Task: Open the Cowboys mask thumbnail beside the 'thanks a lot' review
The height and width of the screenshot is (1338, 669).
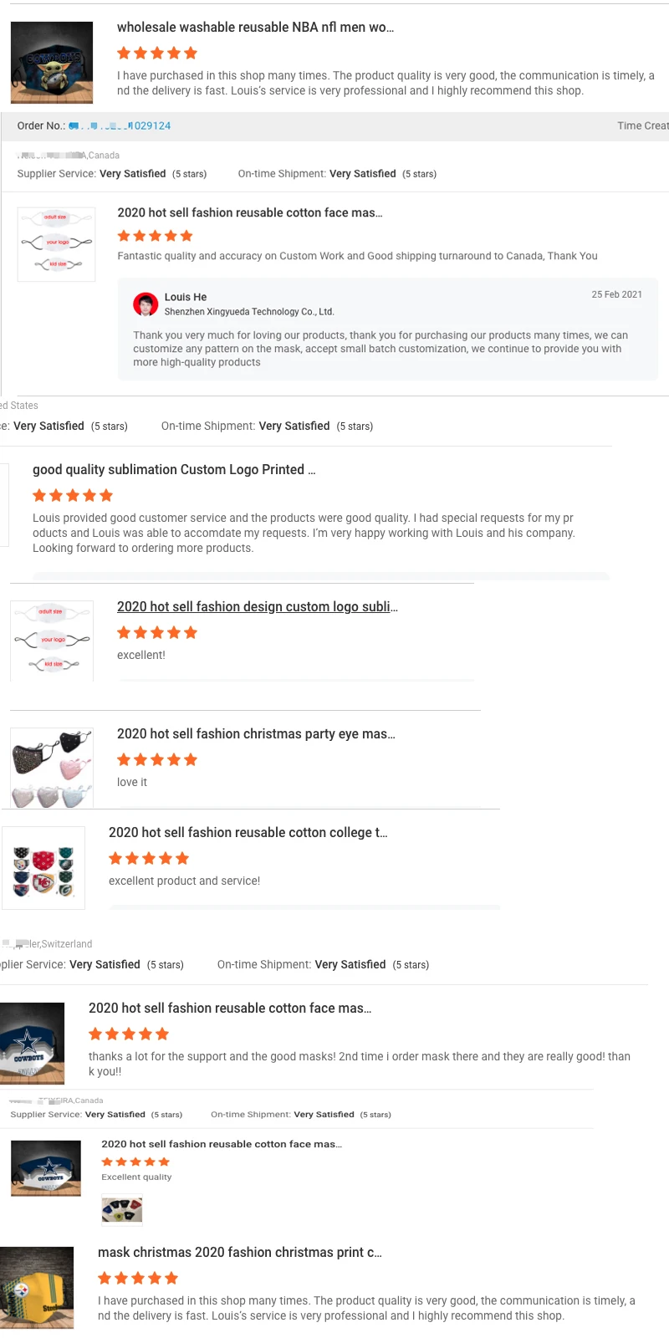Action: tap(32, 1043)
